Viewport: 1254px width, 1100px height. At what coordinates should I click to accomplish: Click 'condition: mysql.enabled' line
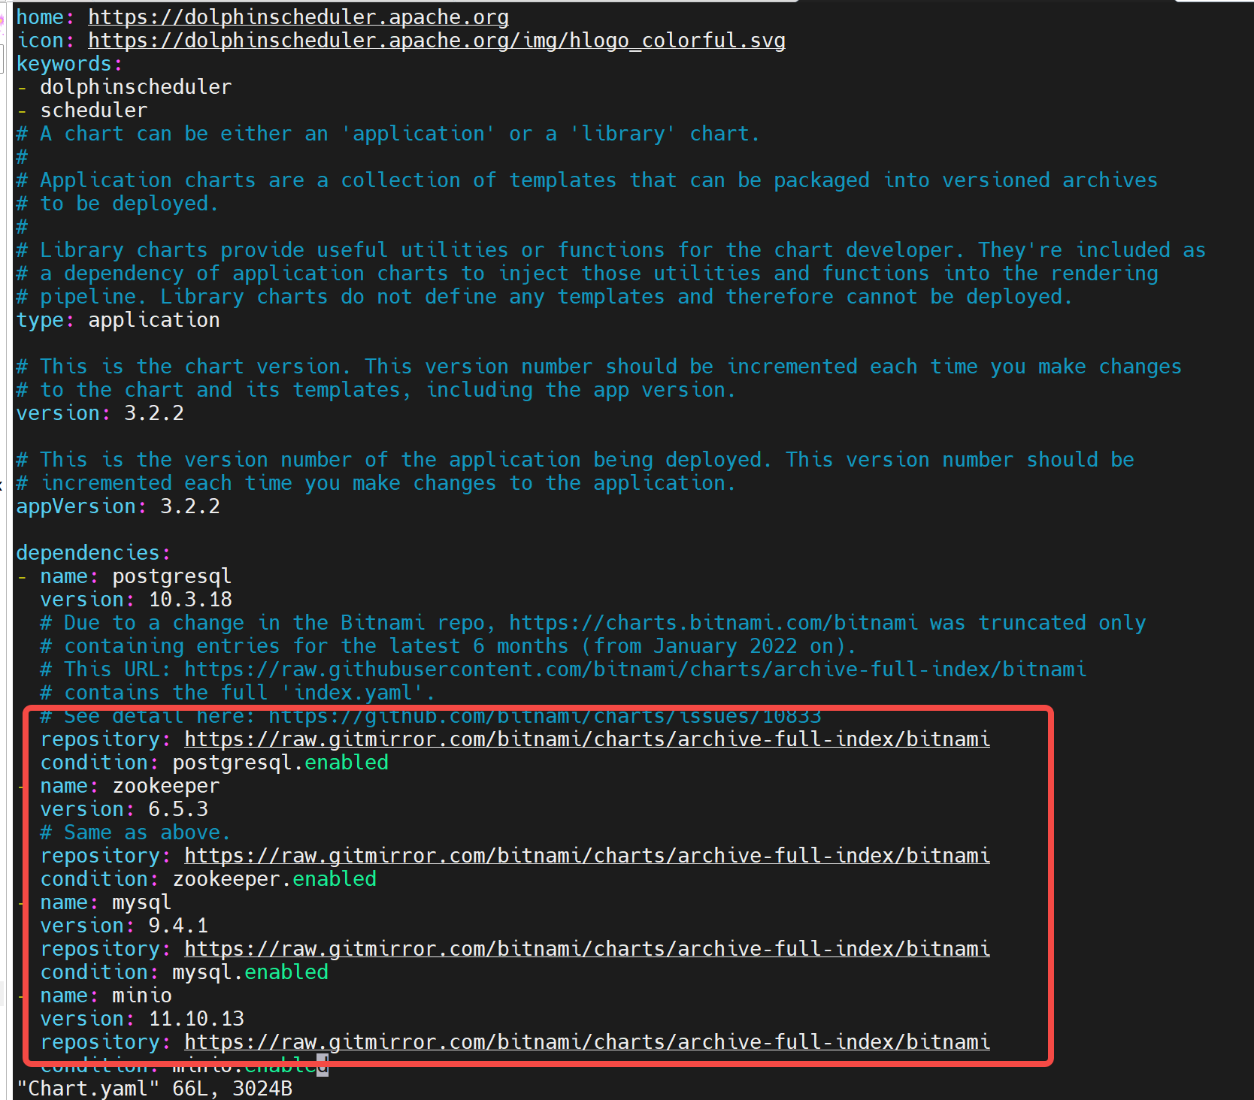(x=184, y=972)
